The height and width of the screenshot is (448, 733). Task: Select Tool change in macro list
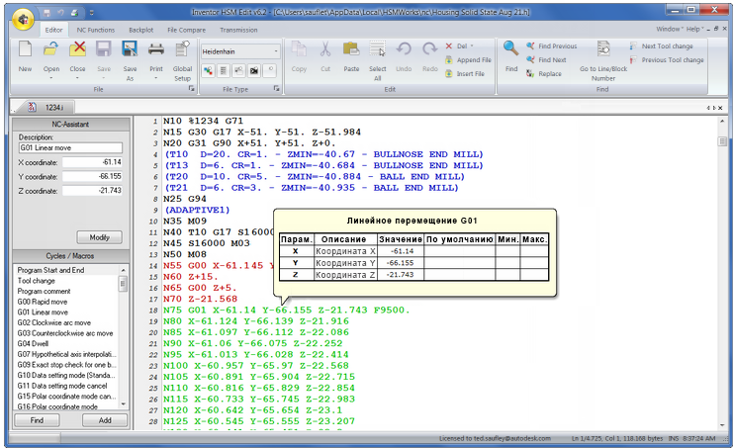(x=36, y=281)
